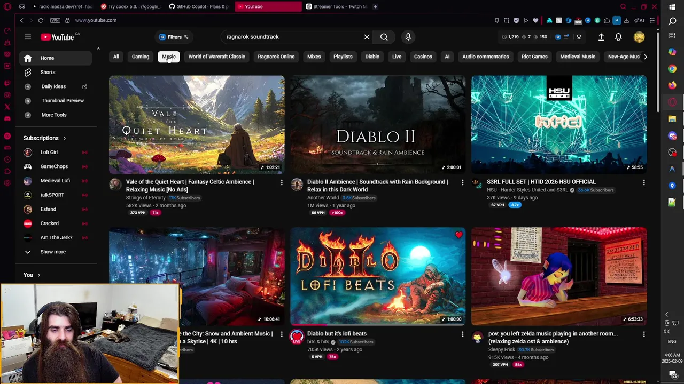This screenshot has width=684, height=384.
Task: Reload the page
Action: tap(41, 20)
